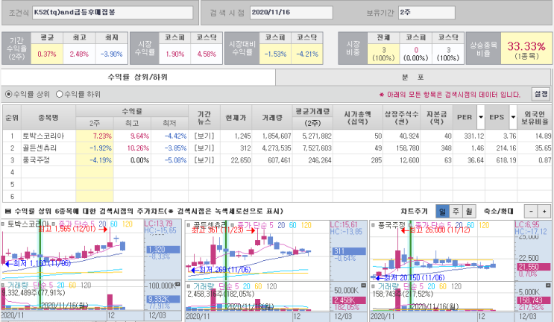Screen dimensions: 554x322
Task: Click the 33.33% 상승종목 비율 value
Action: (x=526, y=48)
